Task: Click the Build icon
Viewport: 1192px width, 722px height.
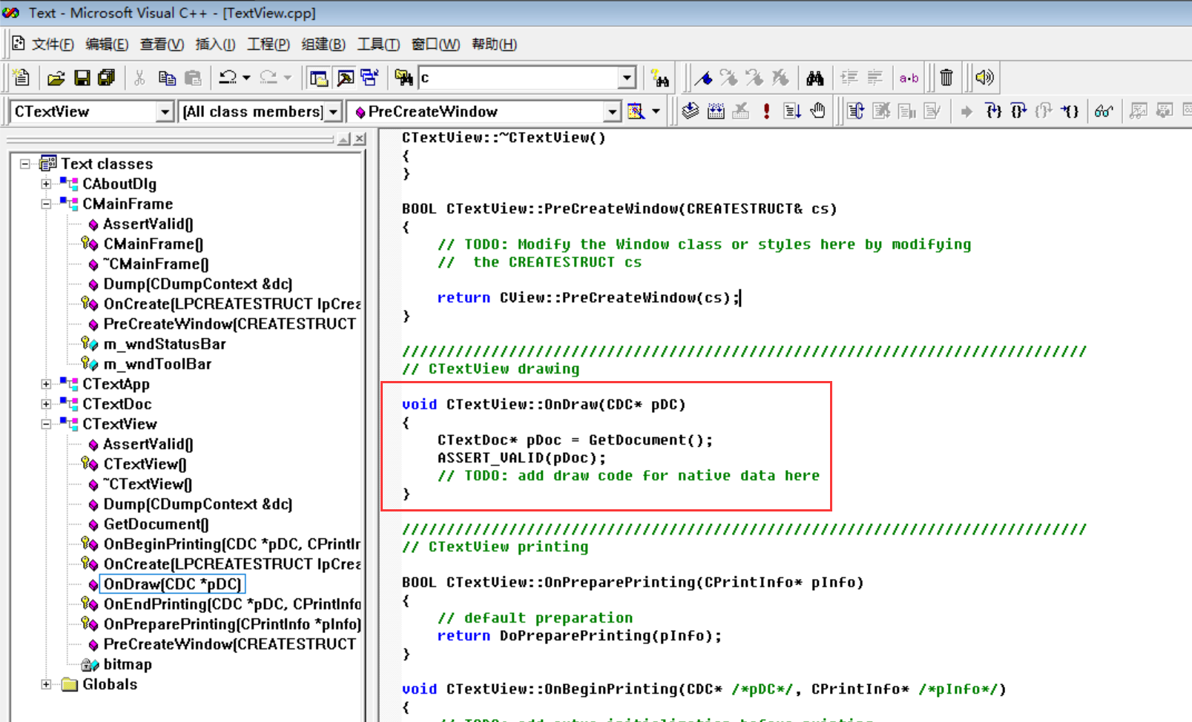Action: click(x=716, y=111)
